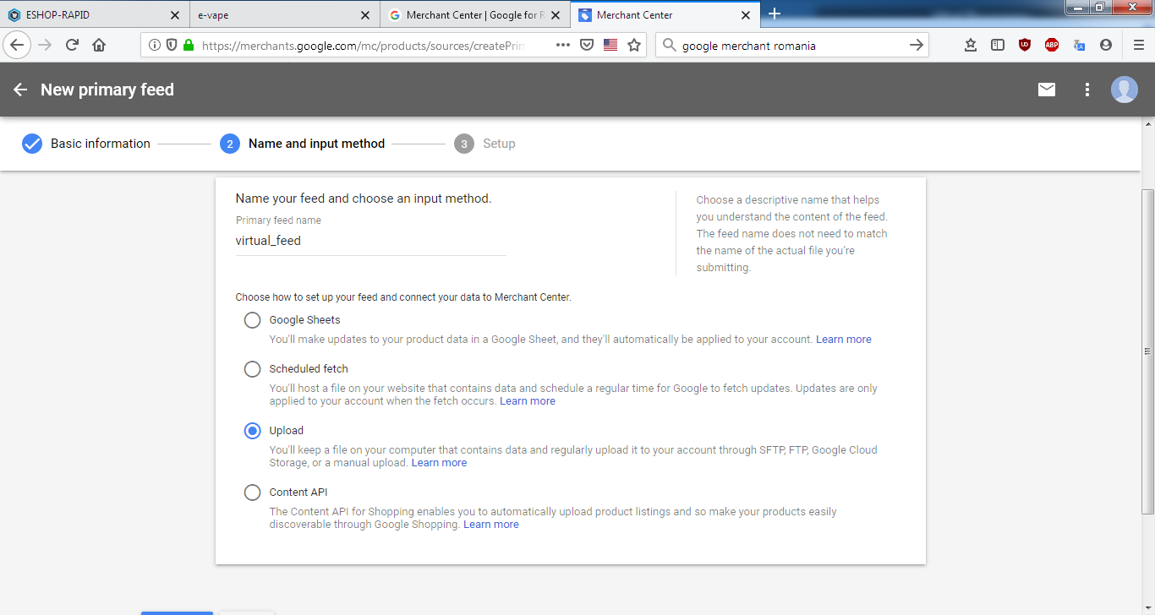This screenshot has width=1155, height=615.
Task: Select the Google Sheets radio option
Action: [252, 320]
